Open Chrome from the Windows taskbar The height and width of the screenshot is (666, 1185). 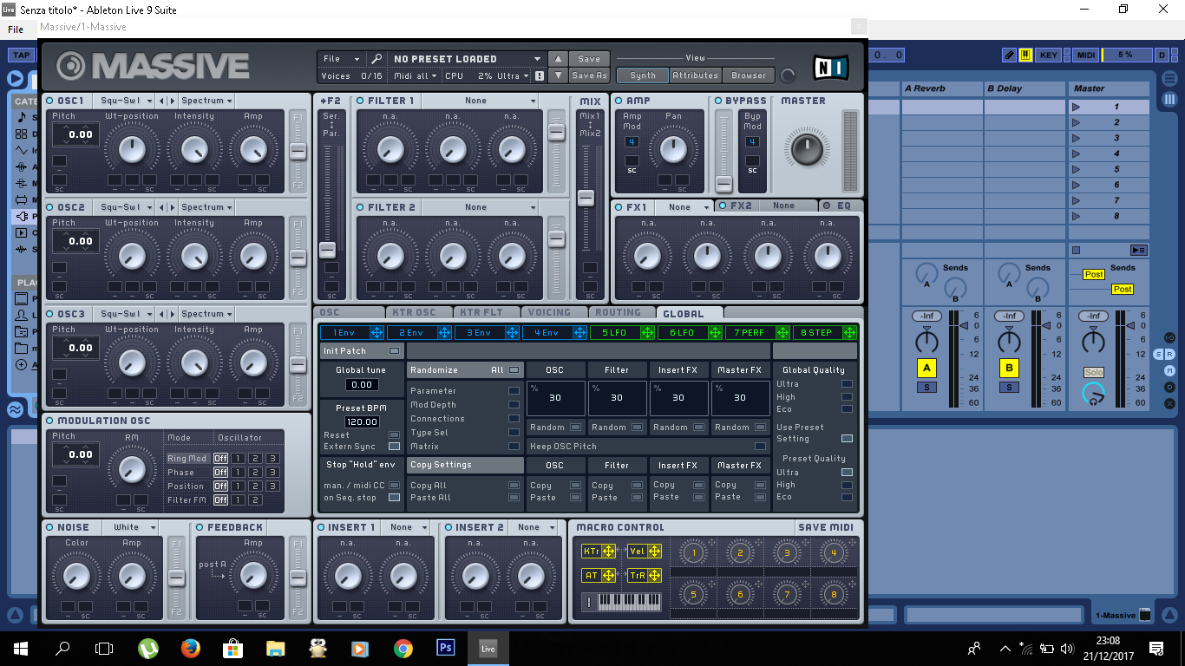point(403,648)
